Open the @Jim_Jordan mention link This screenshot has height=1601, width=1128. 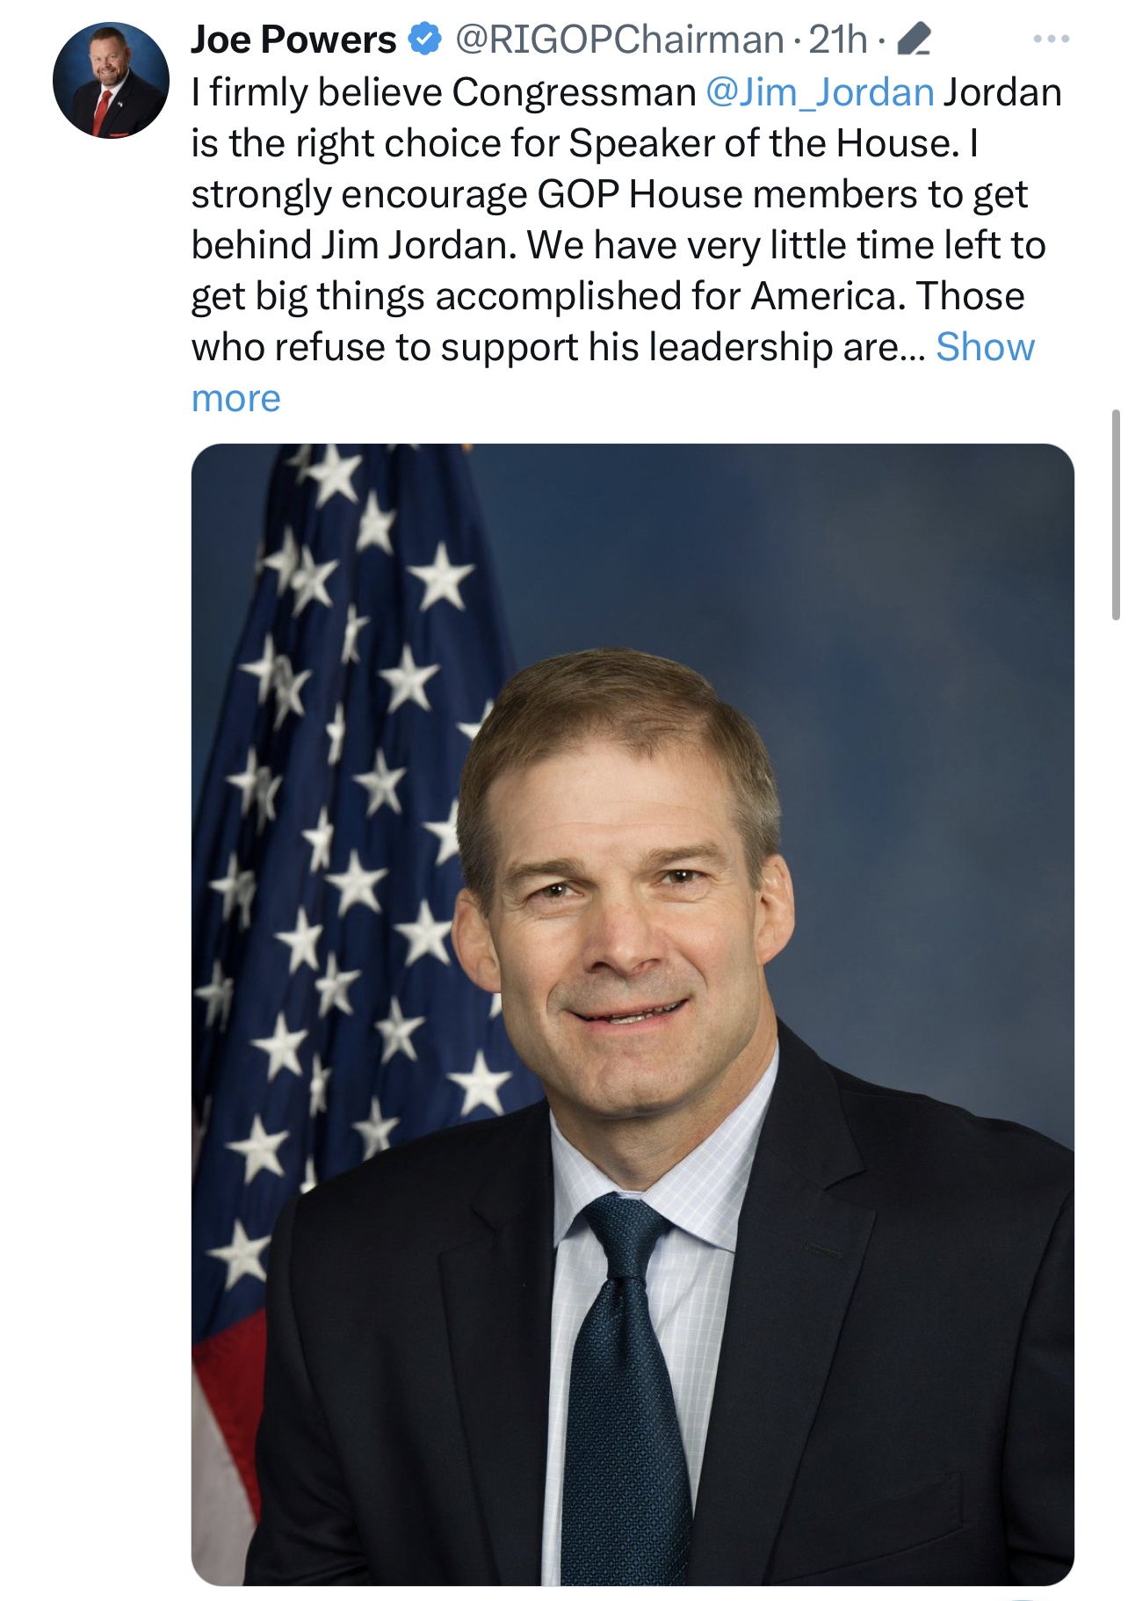pyautogui.click(x=820, y=92)
